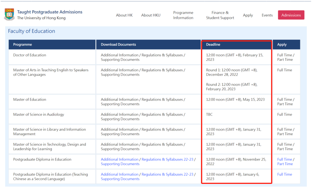Viewport: 312px width, 192px height.
Task: Apply Full Time for PGDE Teaching Chinese
Action: click(x=285, y=174)
